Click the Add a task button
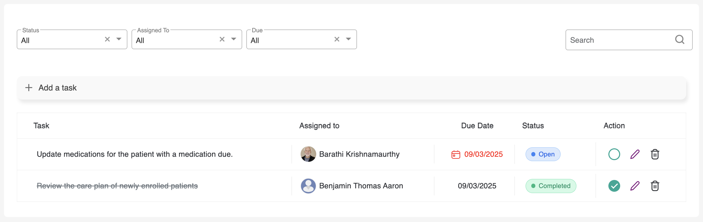The height and width of the screenshot is (222, 703). [x=58, y=88]
